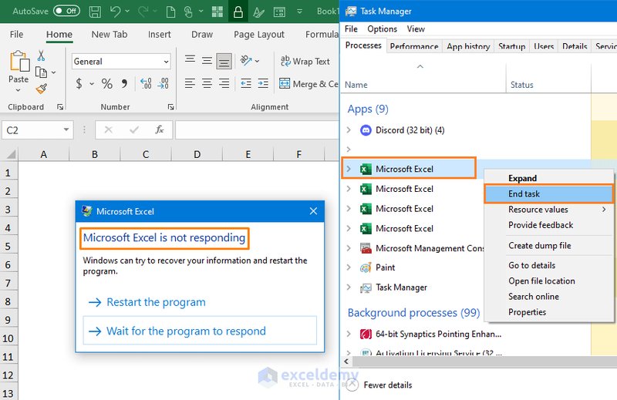Click the New blank document icon
The width and height of the screenshot is (617, 400).
(170, 12)
